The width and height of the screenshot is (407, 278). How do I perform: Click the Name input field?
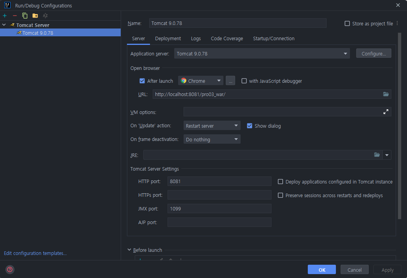[x=237, y=23]
